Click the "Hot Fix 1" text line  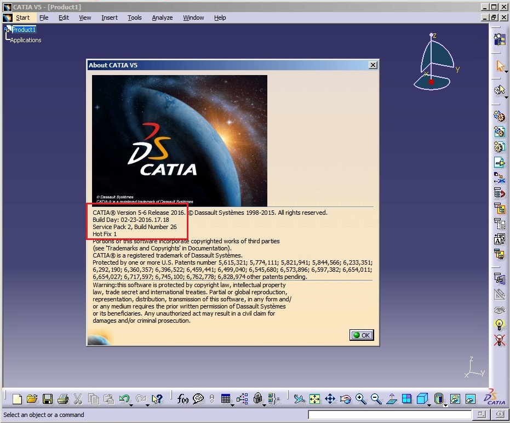105,234
